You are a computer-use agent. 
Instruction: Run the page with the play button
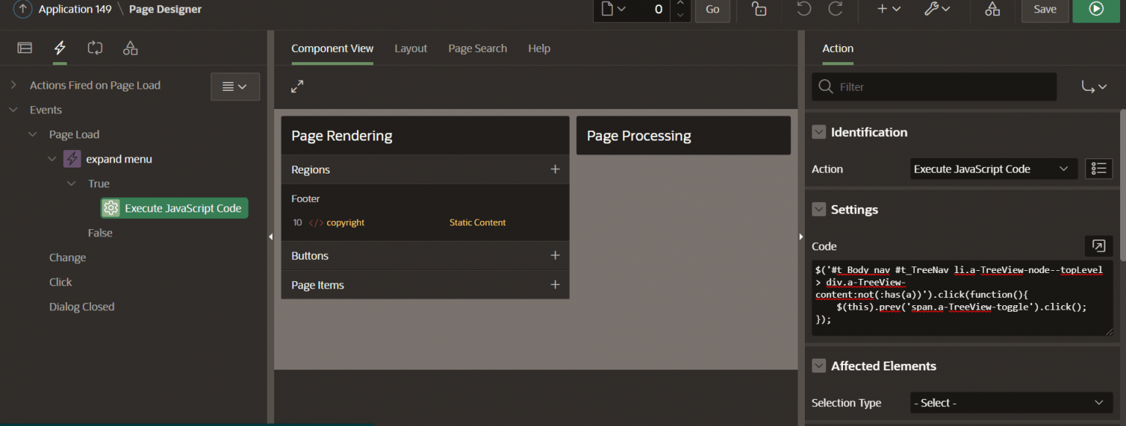click(x=1095, y=10)
